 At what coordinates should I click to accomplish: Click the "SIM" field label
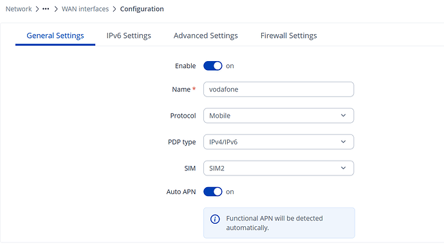click(x=190, y=168)
